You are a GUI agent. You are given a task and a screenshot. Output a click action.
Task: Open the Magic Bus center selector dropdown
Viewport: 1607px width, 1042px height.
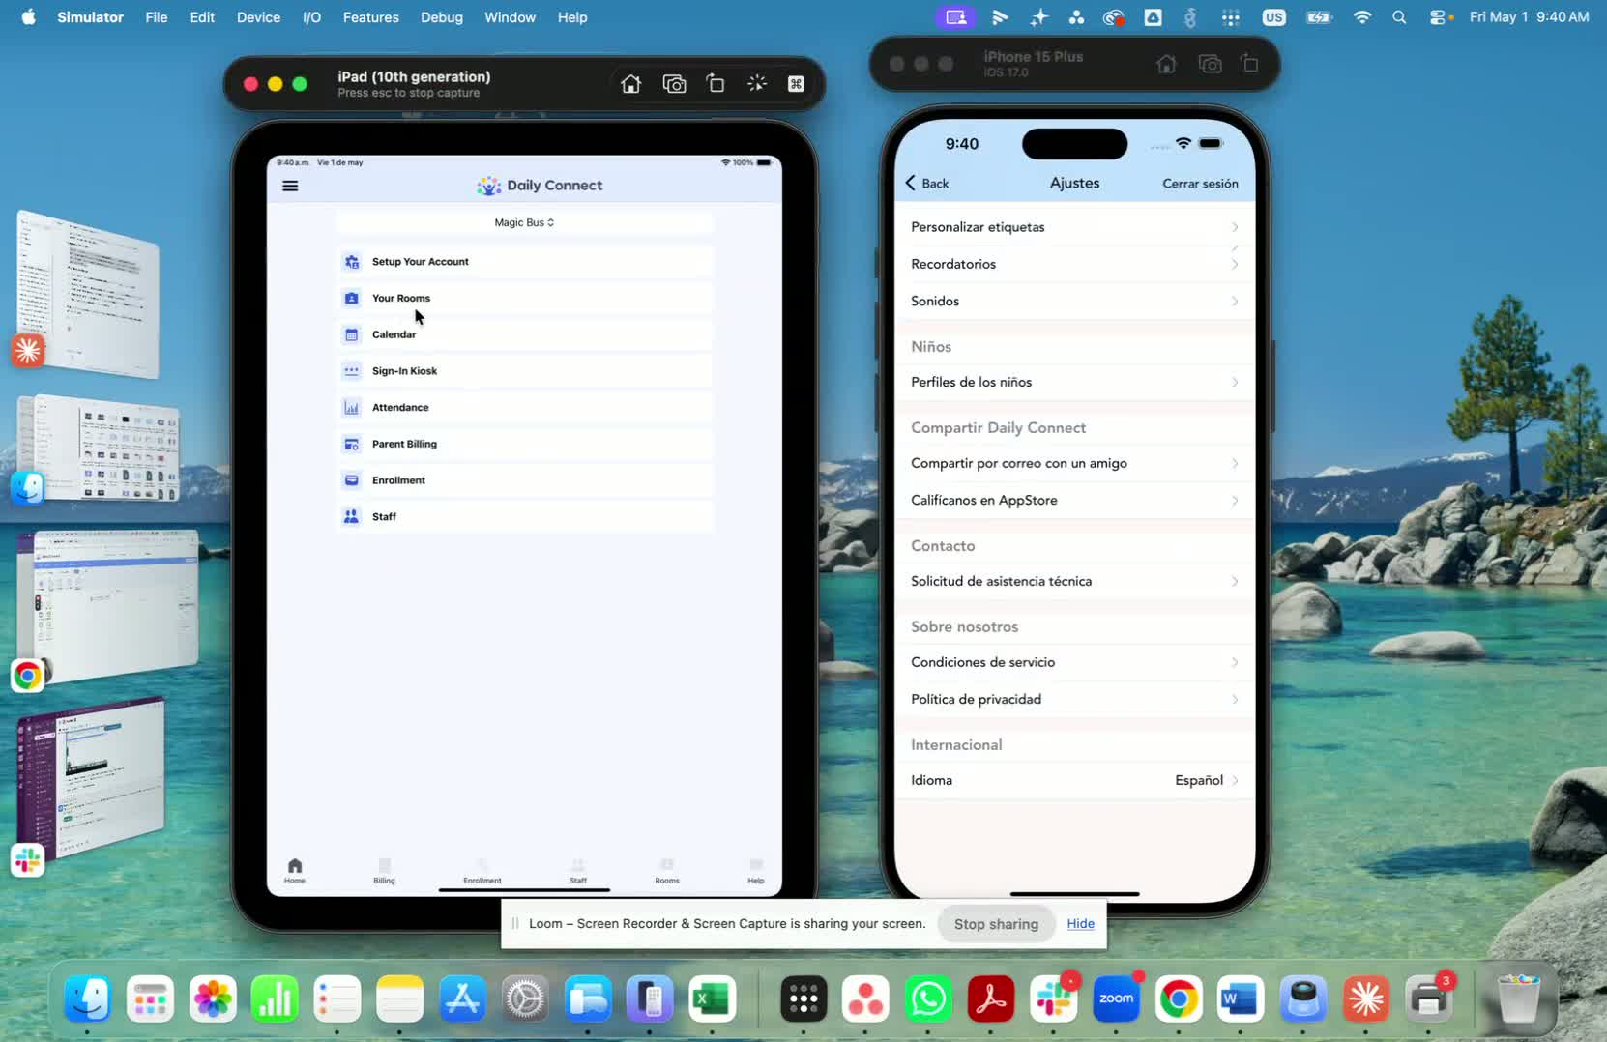point(525,222)
